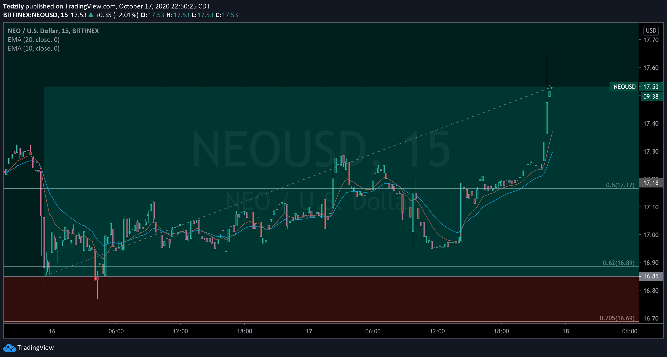Click the date 18 on time axis
Viewport: 667px width, 357px height.
566,331
